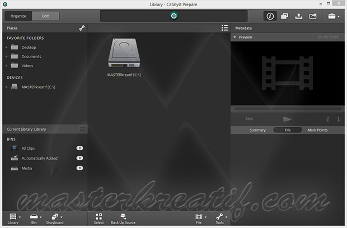Open the Summary metadata tab

(x=257, y=130)
